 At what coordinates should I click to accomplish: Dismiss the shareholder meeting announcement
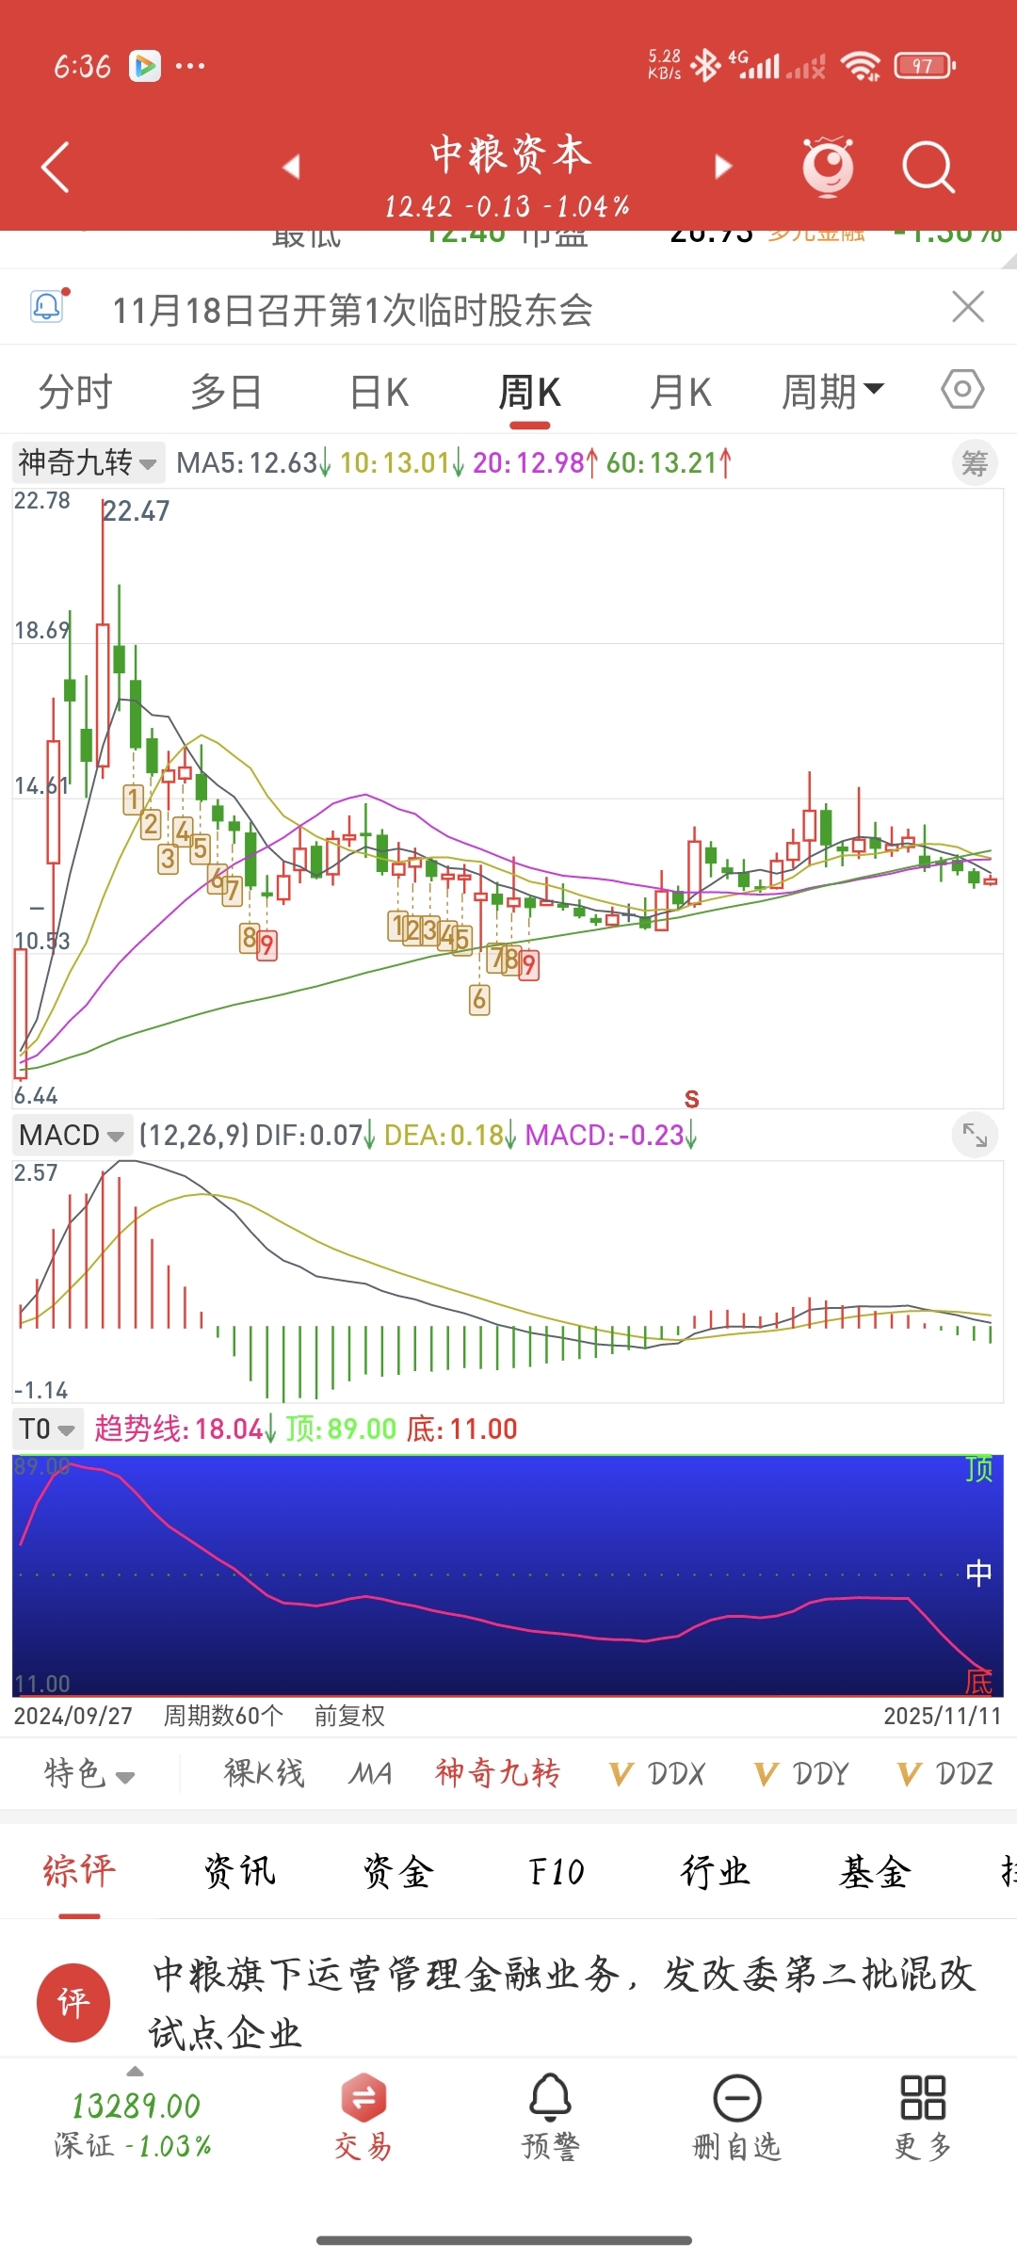(968, 307)
